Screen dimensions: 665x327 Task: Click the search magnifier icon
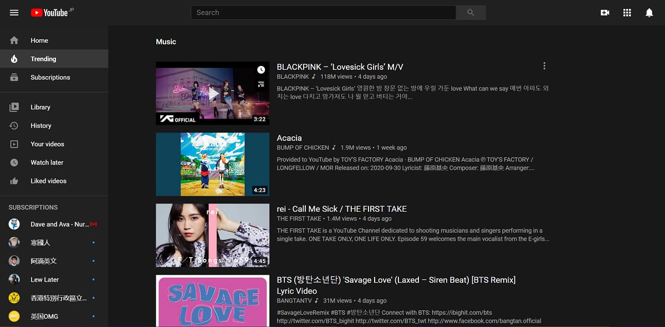[x=470, y=12]
